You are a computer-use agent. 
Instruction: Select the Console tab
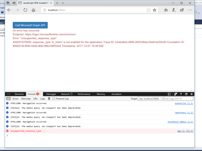34,94
